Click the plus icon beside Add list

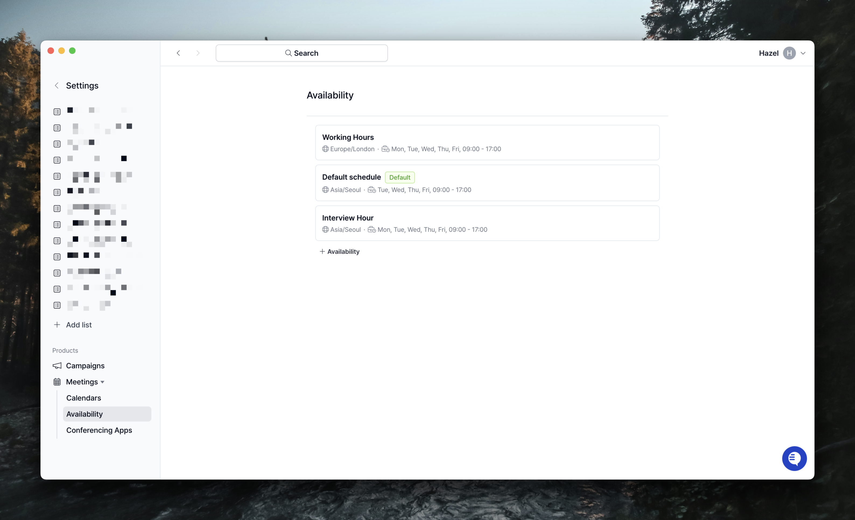pos(57,325)
